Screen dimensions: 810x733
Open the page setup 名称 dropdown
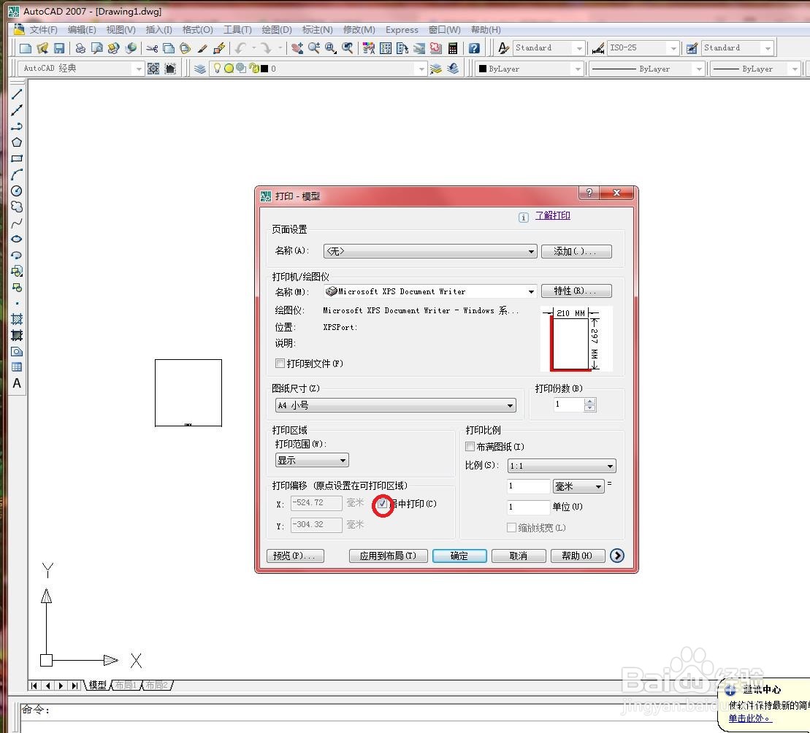(x=429, y=251)
